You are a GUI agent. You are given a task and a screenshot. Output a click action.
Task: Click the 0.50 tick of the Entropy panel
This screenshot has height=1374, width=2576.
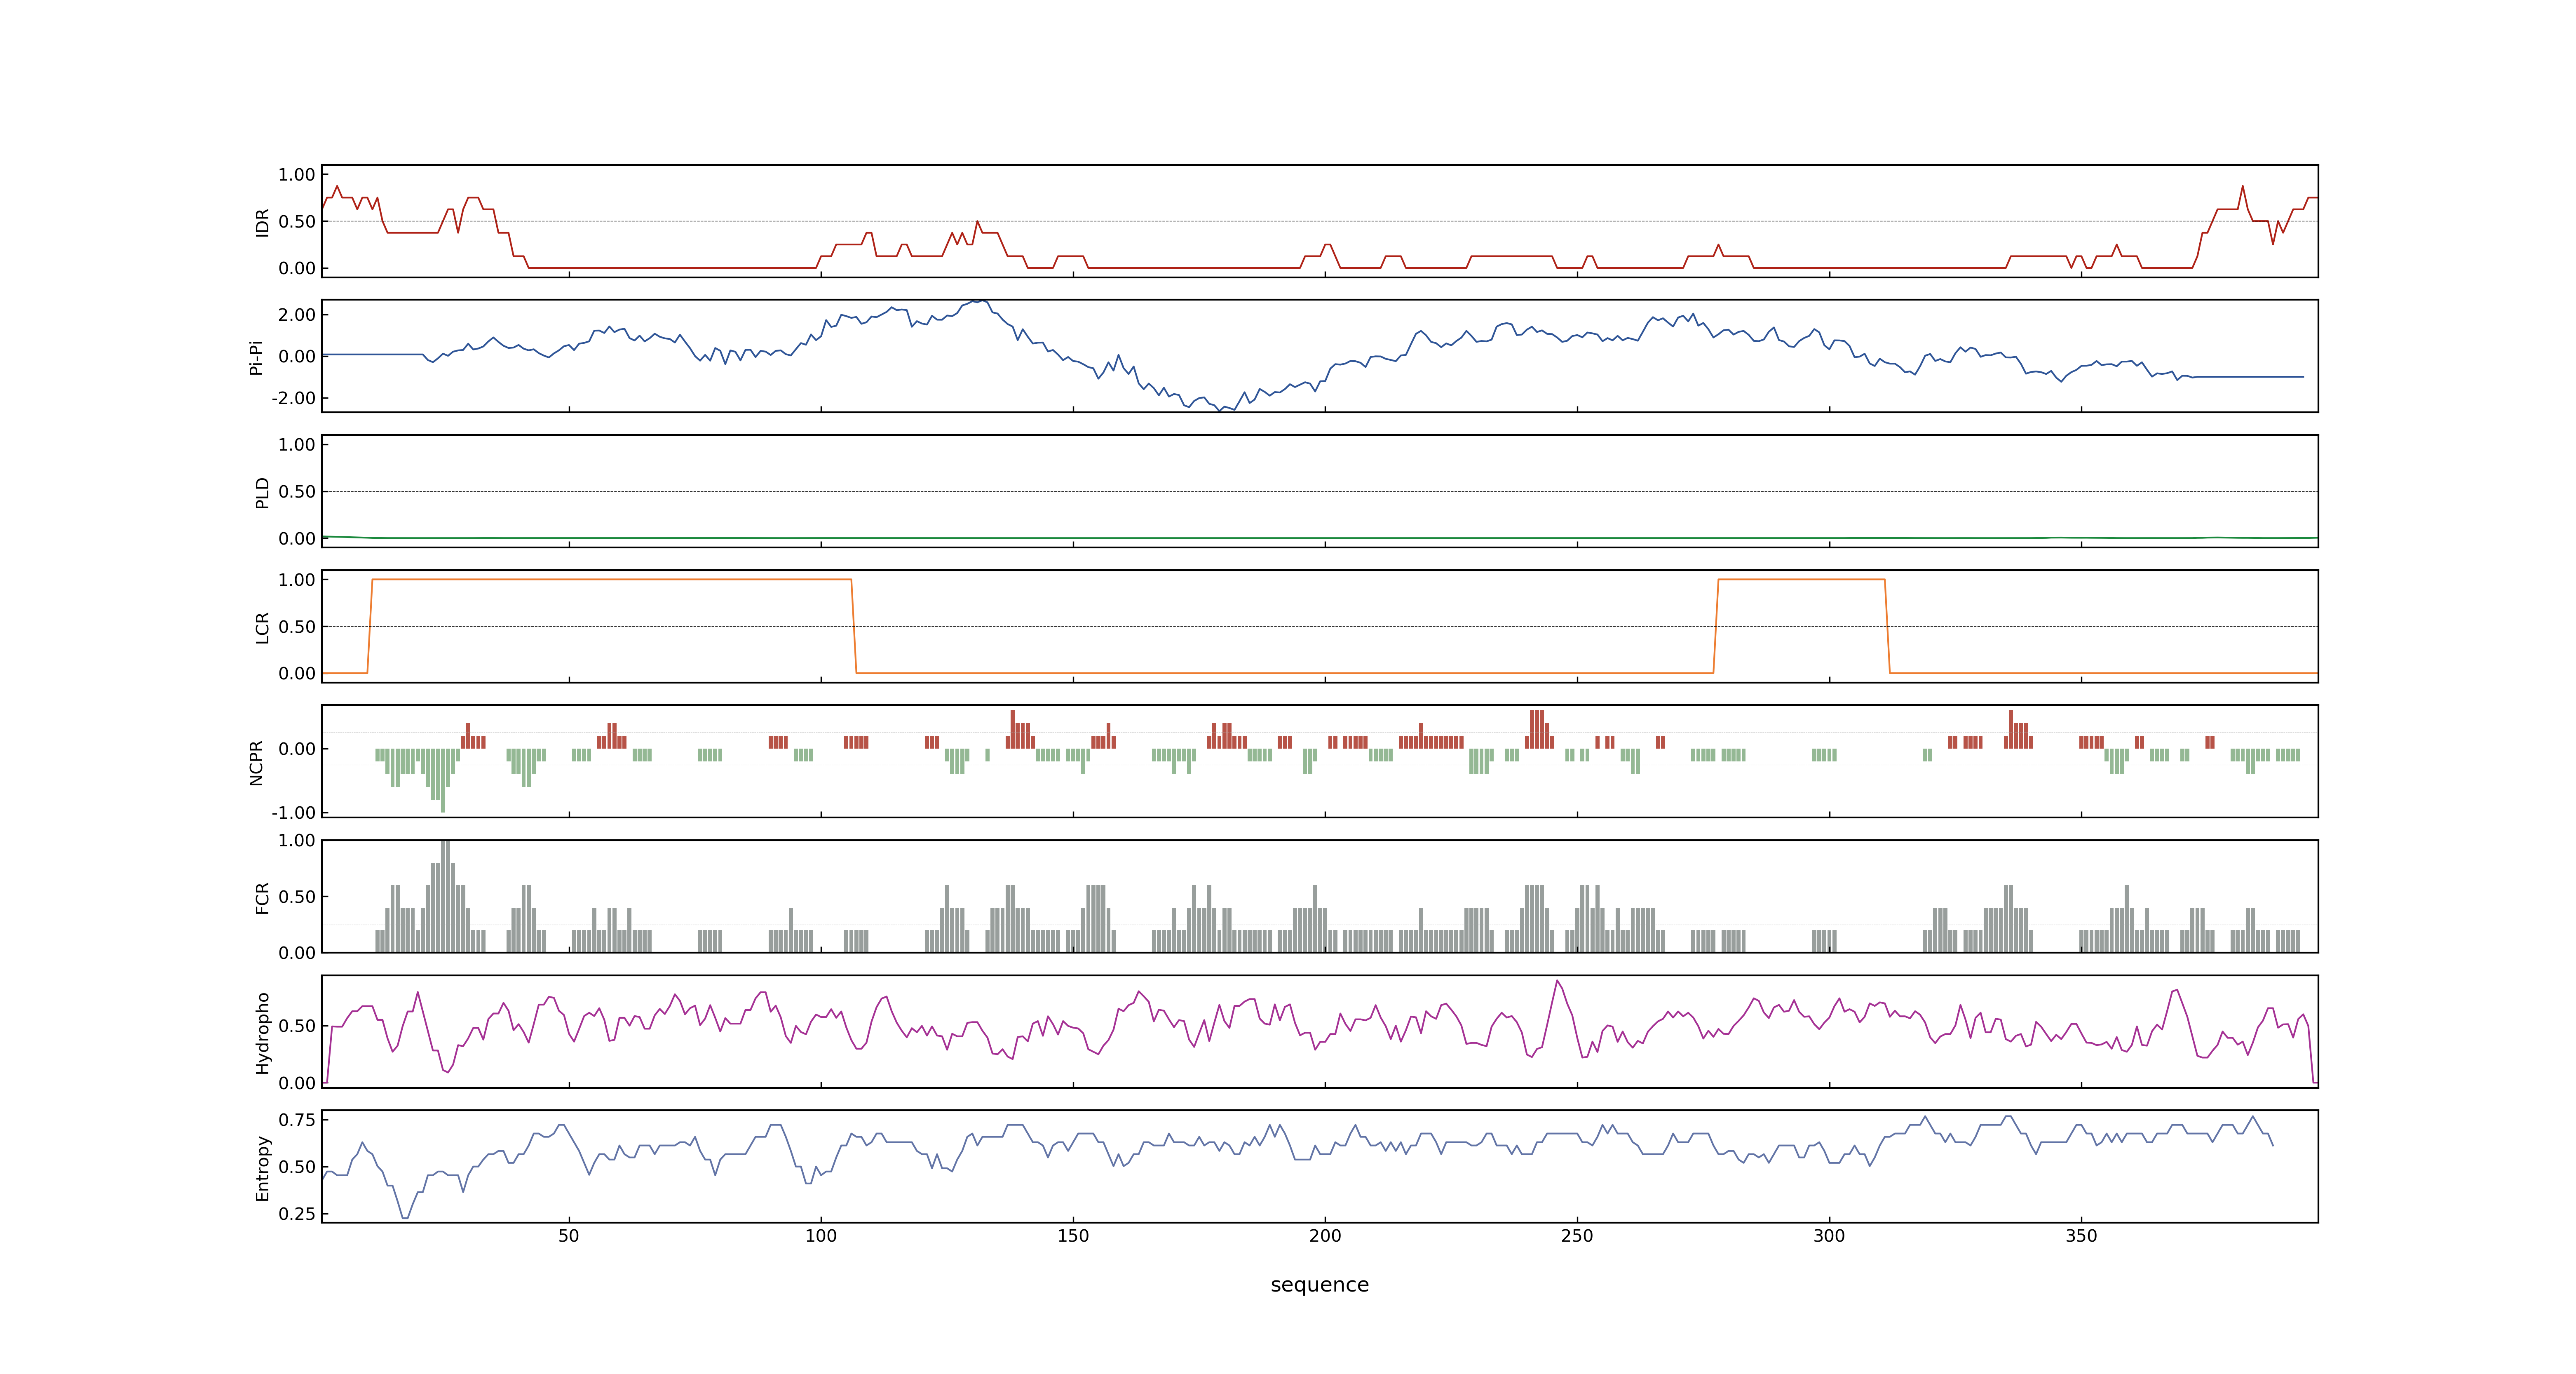coord(297,1167)
